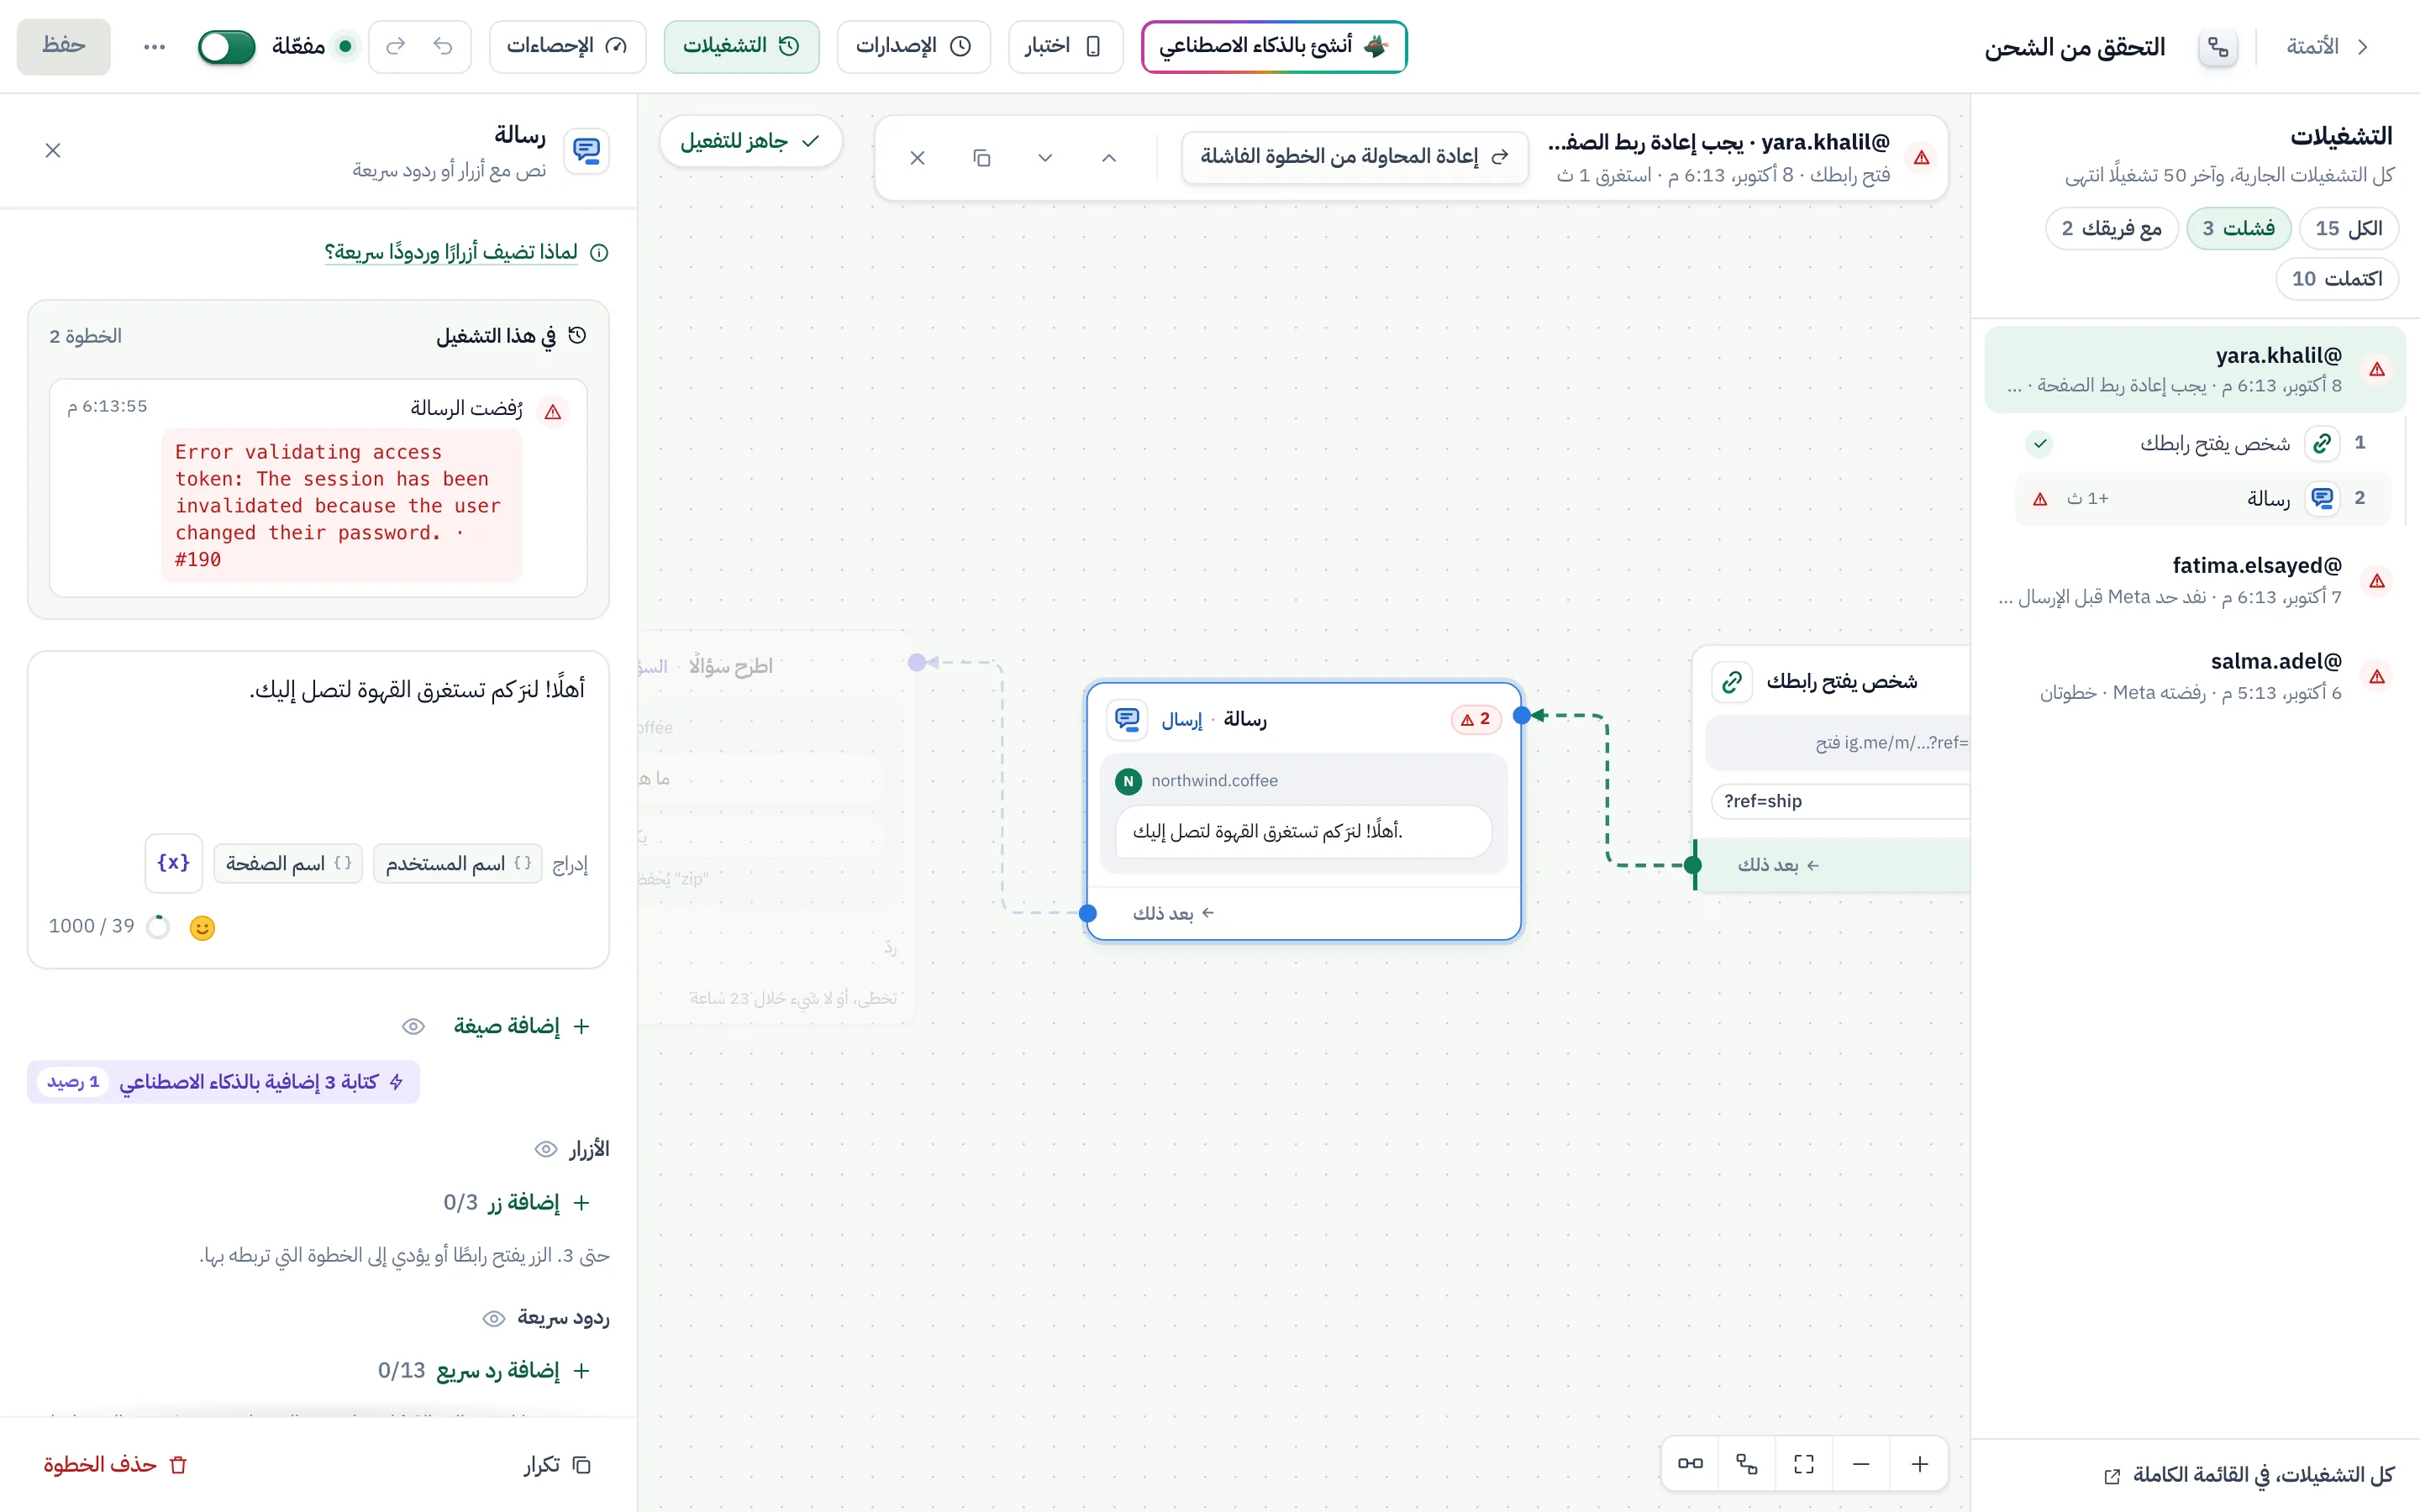Click the undo arrow in top toolbar
The height and width of the screenshot is (1512, 2420).
443,46
